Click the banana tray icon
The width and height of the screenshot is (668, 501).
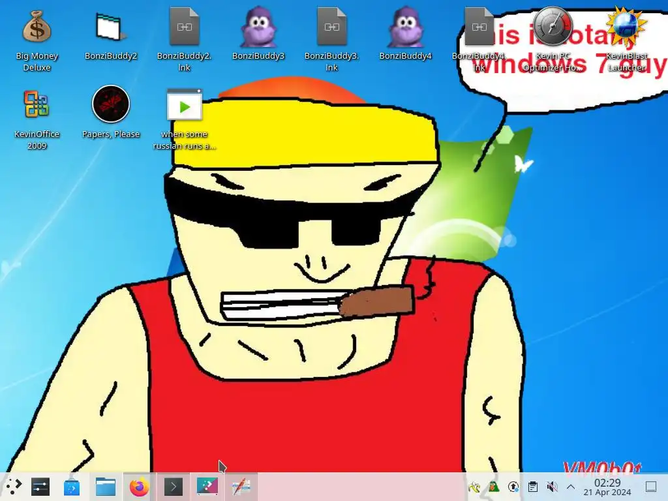click(474, 487)
